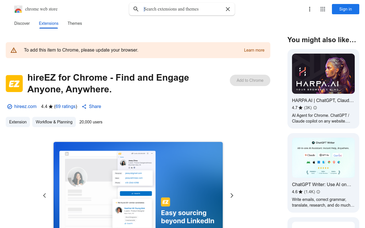Click the hireEZ yellow extension logo

tap(14, 84)
